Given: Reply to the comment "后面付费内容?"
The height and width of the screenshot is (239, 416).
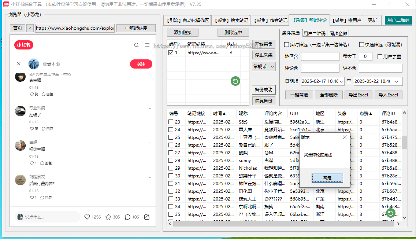Looking at the screenshot, I should coord(46,198).
